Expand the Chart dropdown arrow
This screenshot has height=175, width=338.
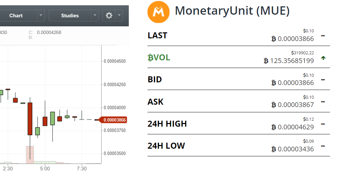point(41,15)
